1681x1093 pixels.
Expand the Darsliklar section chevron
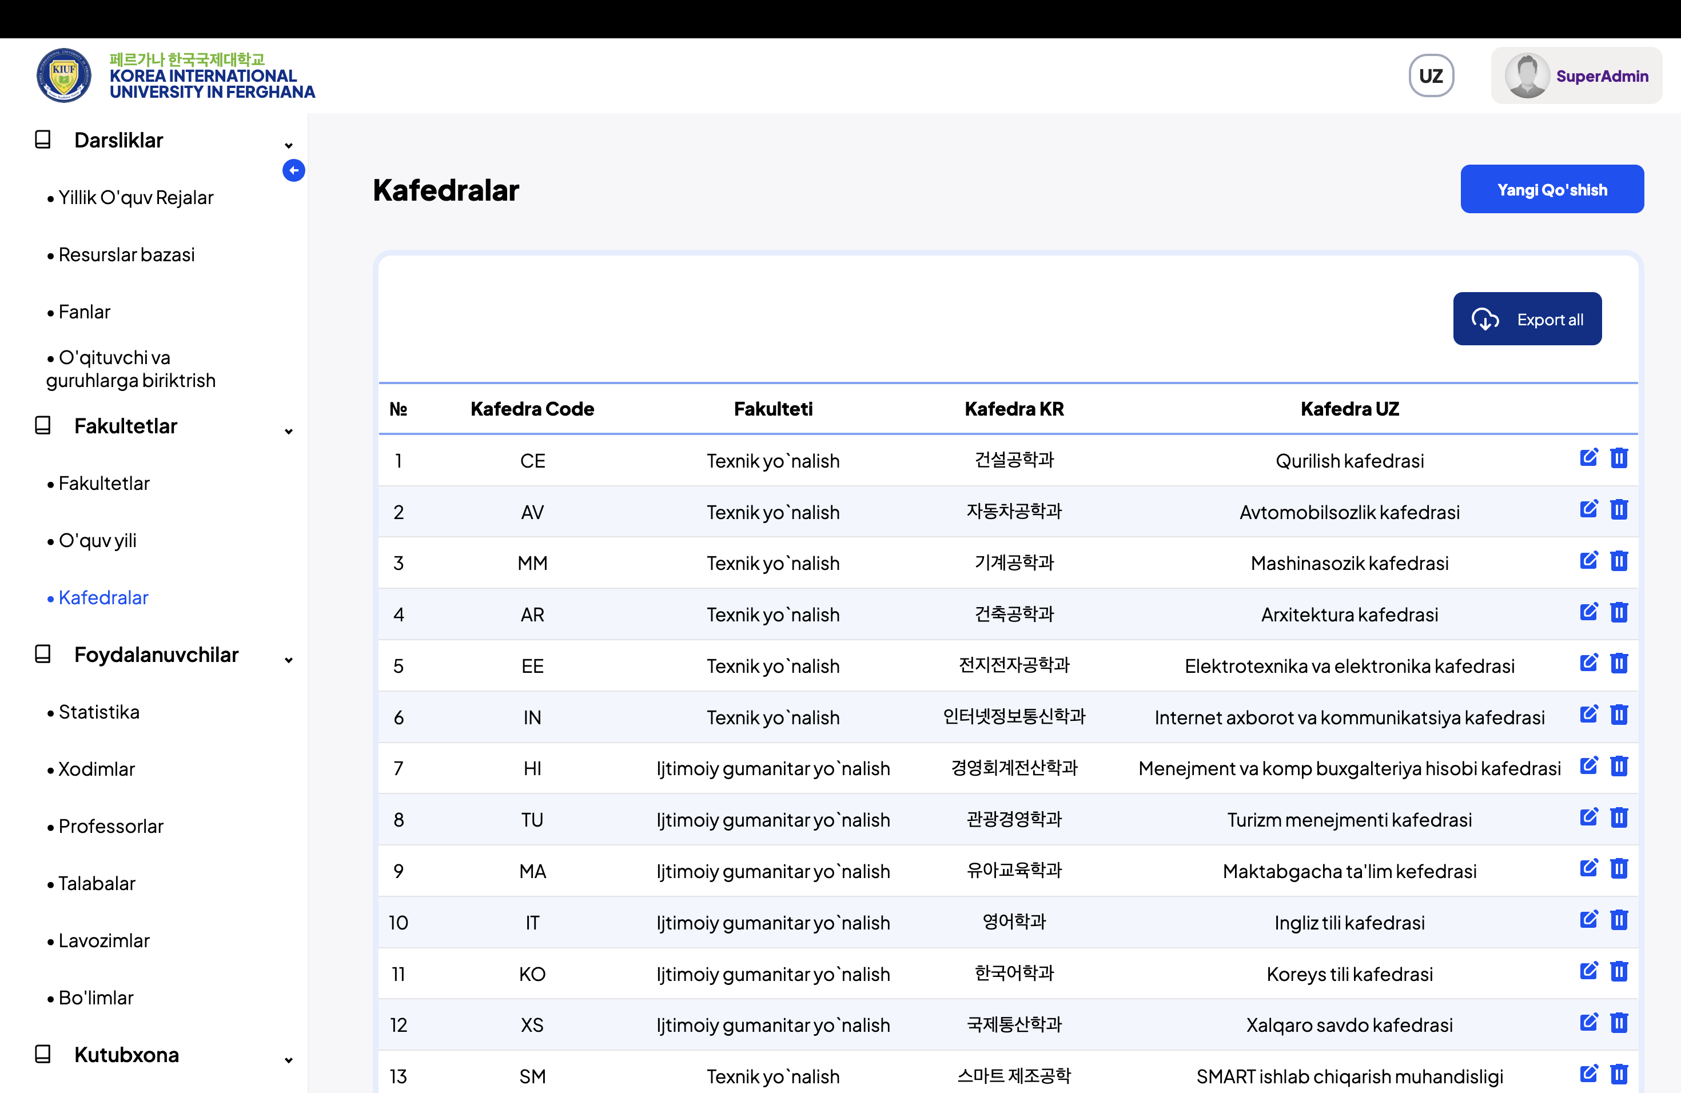[288, 145]
